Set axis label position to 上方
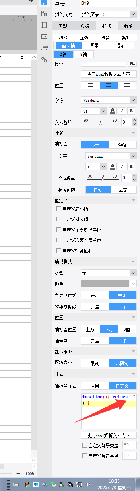Image resolution: width=140 pixels, height=491 pixels. point(90,329)
